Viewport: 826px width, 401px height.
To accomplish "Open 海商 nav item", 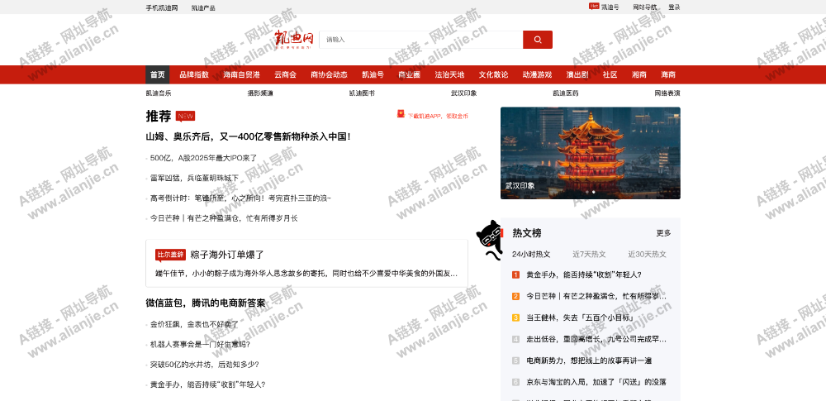I will [668, 75].
